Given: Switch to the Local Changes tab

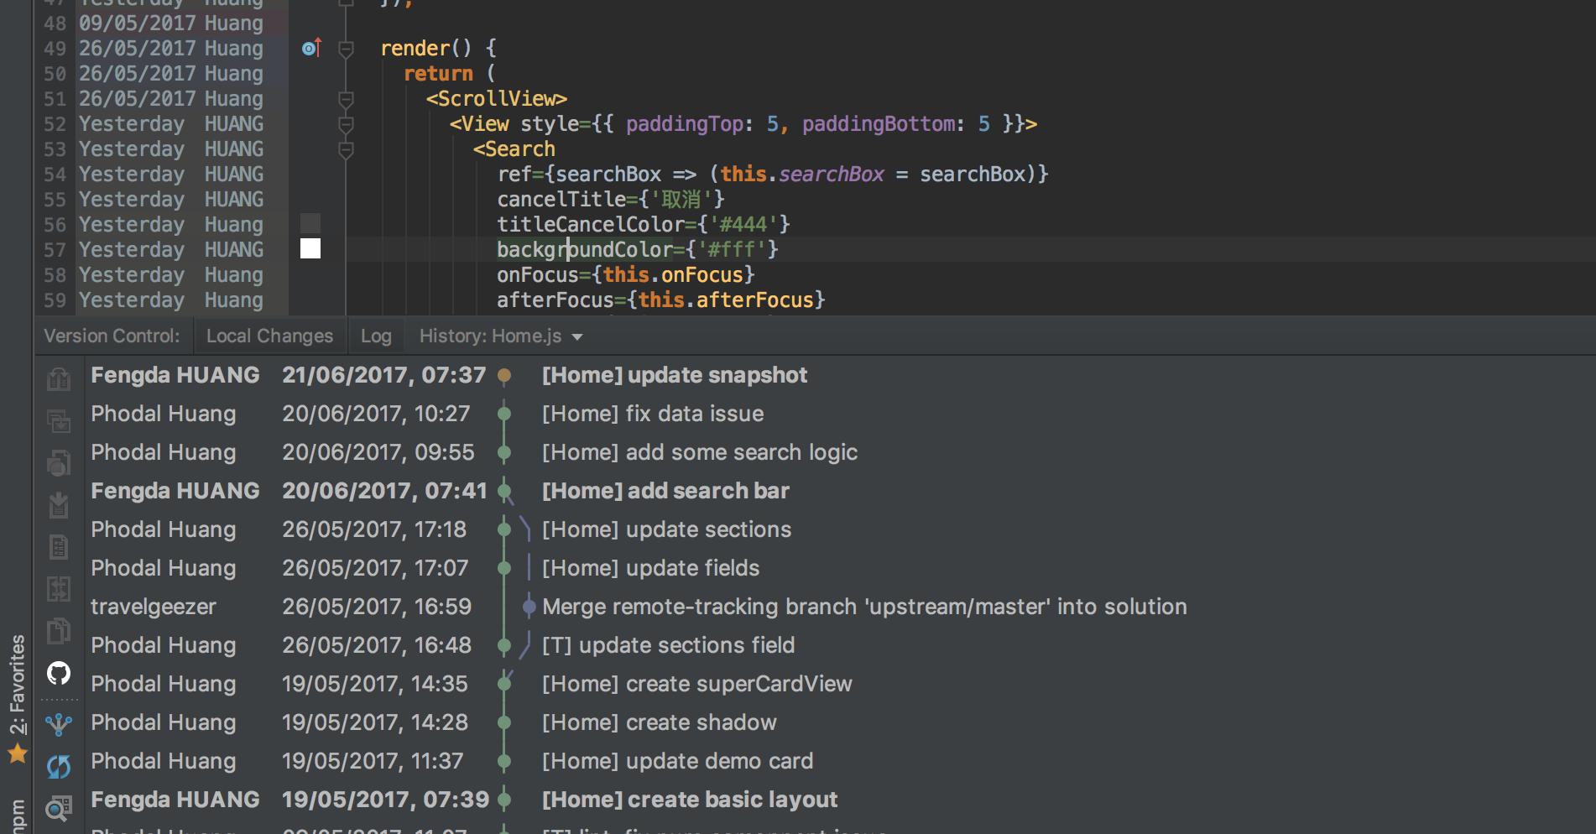Looking at the screenshot, I should pos(269,336).
